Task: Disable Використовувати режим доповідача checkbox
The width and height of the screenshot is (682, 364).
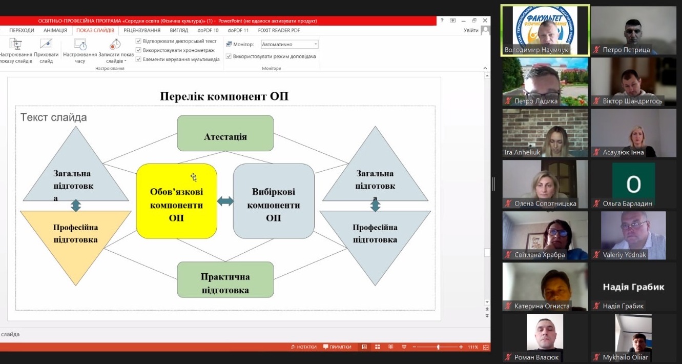Action: (229, 56)
